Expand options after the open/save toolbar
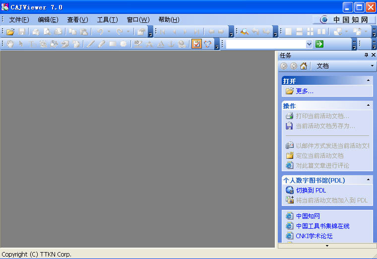377x259 pixels. pos(150,32)
